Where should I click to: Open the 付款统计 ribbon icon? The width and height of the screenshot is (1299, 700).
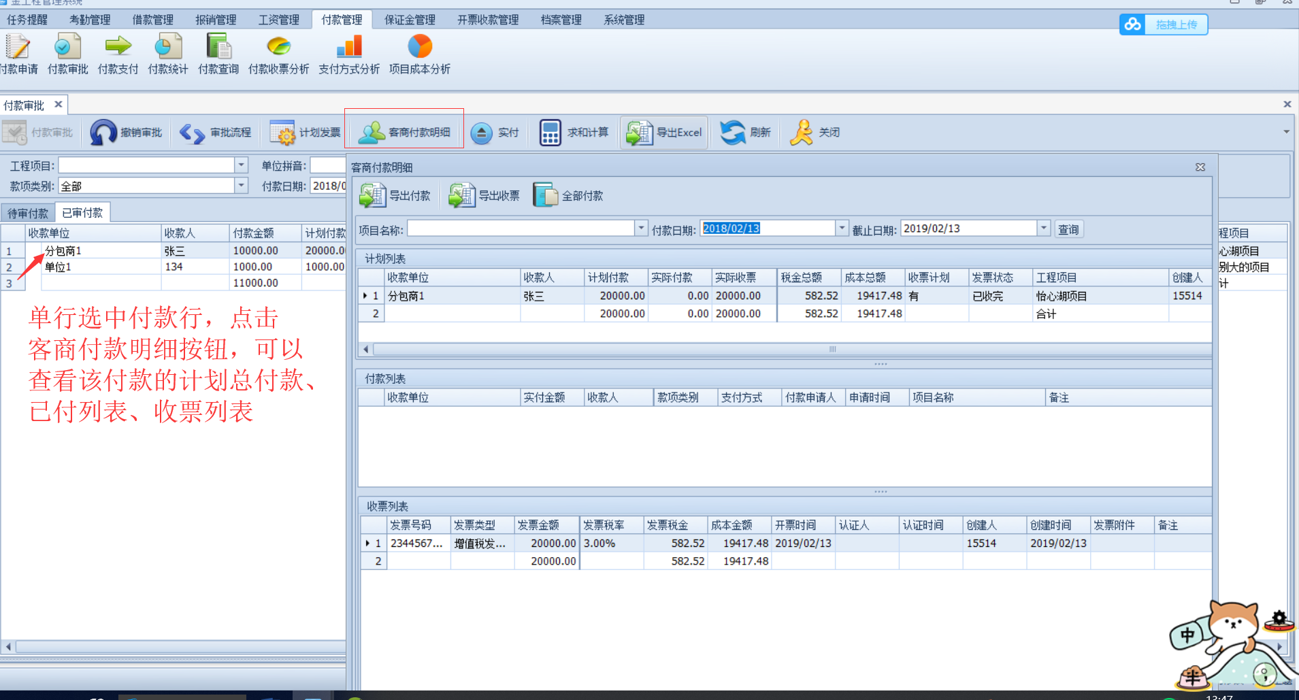coord(168,54)
